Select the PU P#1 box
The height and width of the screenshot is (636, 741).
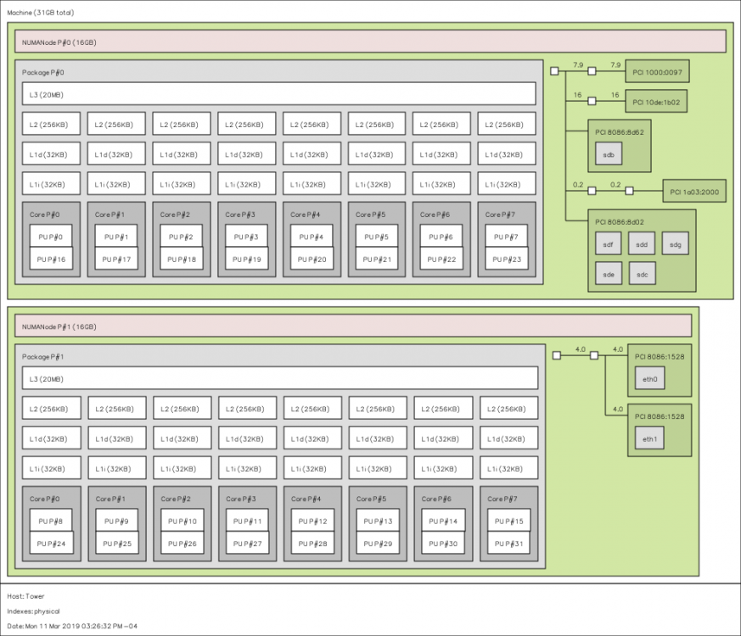116,236
